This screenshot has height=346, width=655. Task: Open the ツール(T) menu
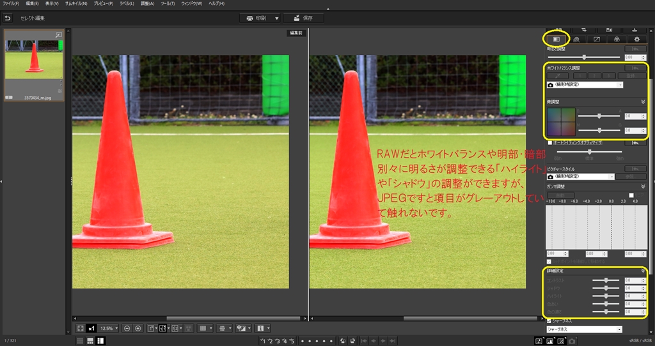169,4
